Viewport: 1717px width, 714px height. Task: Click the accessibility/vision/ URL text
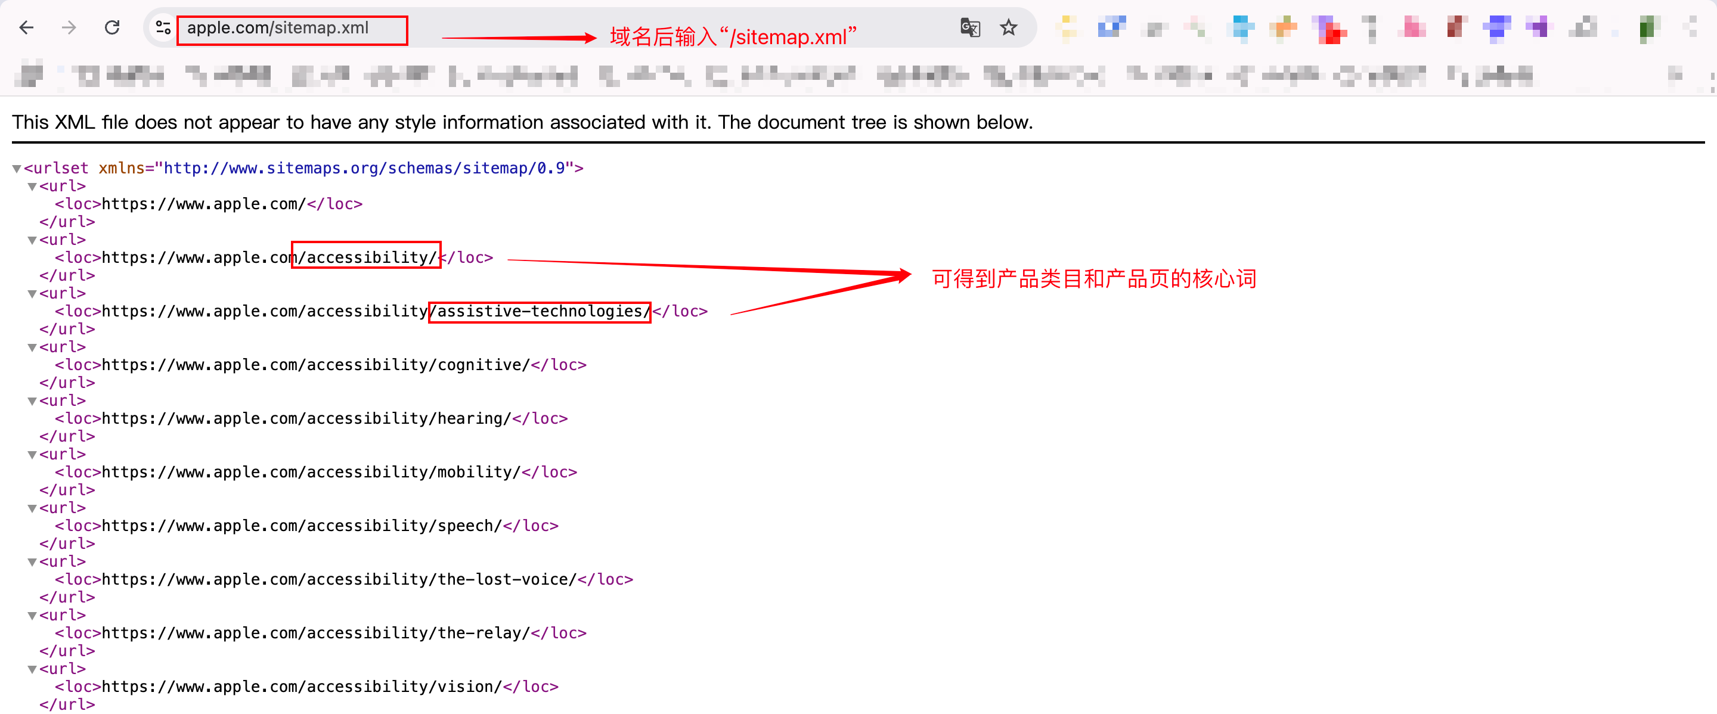301,687
